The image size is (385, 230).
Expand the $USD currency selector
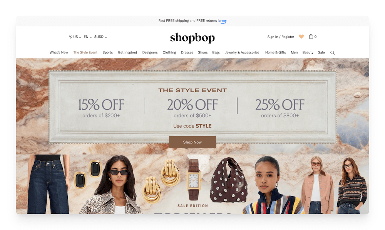click(100, 37)
